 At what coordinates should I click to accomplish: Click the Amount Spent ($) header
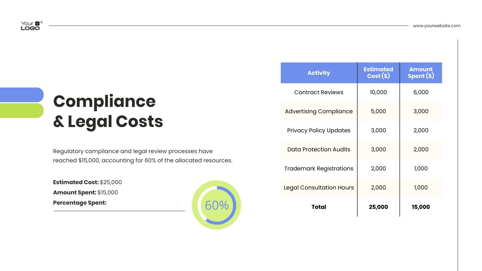pyautogui.click(x=421, y=73)
